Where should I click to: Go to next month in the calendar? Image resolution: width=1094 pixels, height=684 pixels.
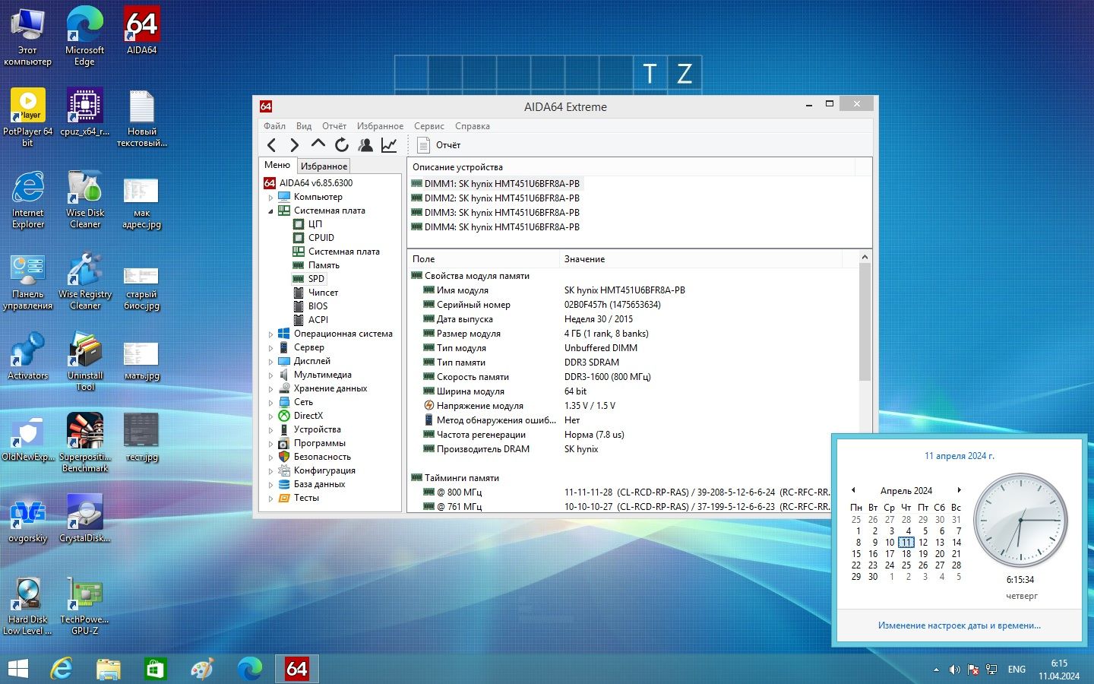[960, 490]
